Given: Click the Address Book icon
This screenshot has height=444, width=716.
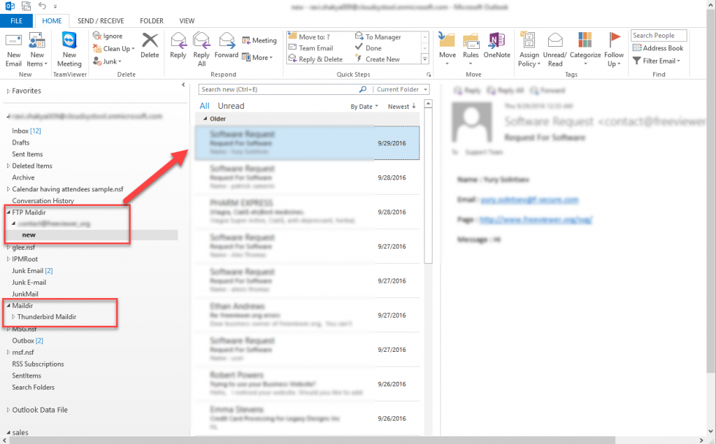Looking at the screenshot, I should [x=658, y=47].
